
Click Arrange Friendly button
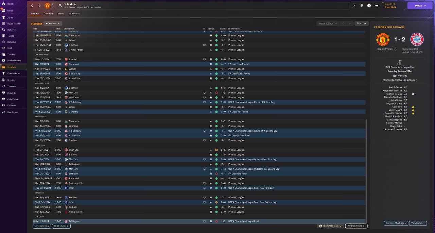click(x=356, y=226)
